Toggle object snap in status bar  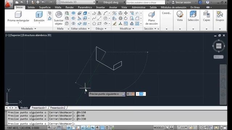(73, 127)
